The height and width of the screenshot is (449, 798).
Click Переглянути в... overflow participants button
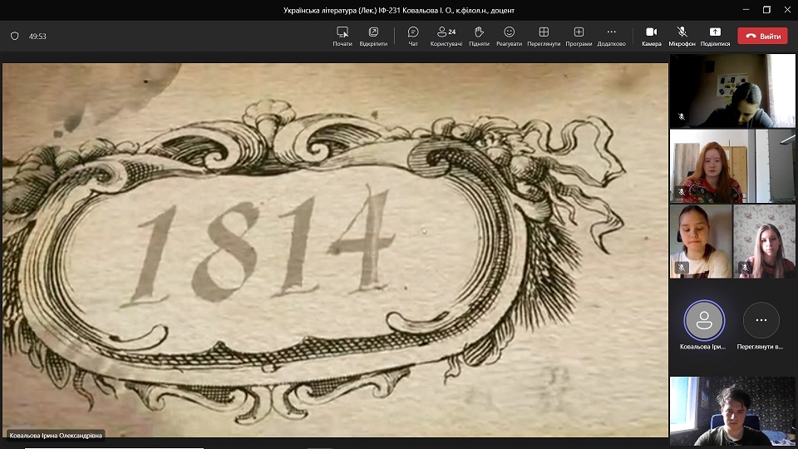click(761, 321)
